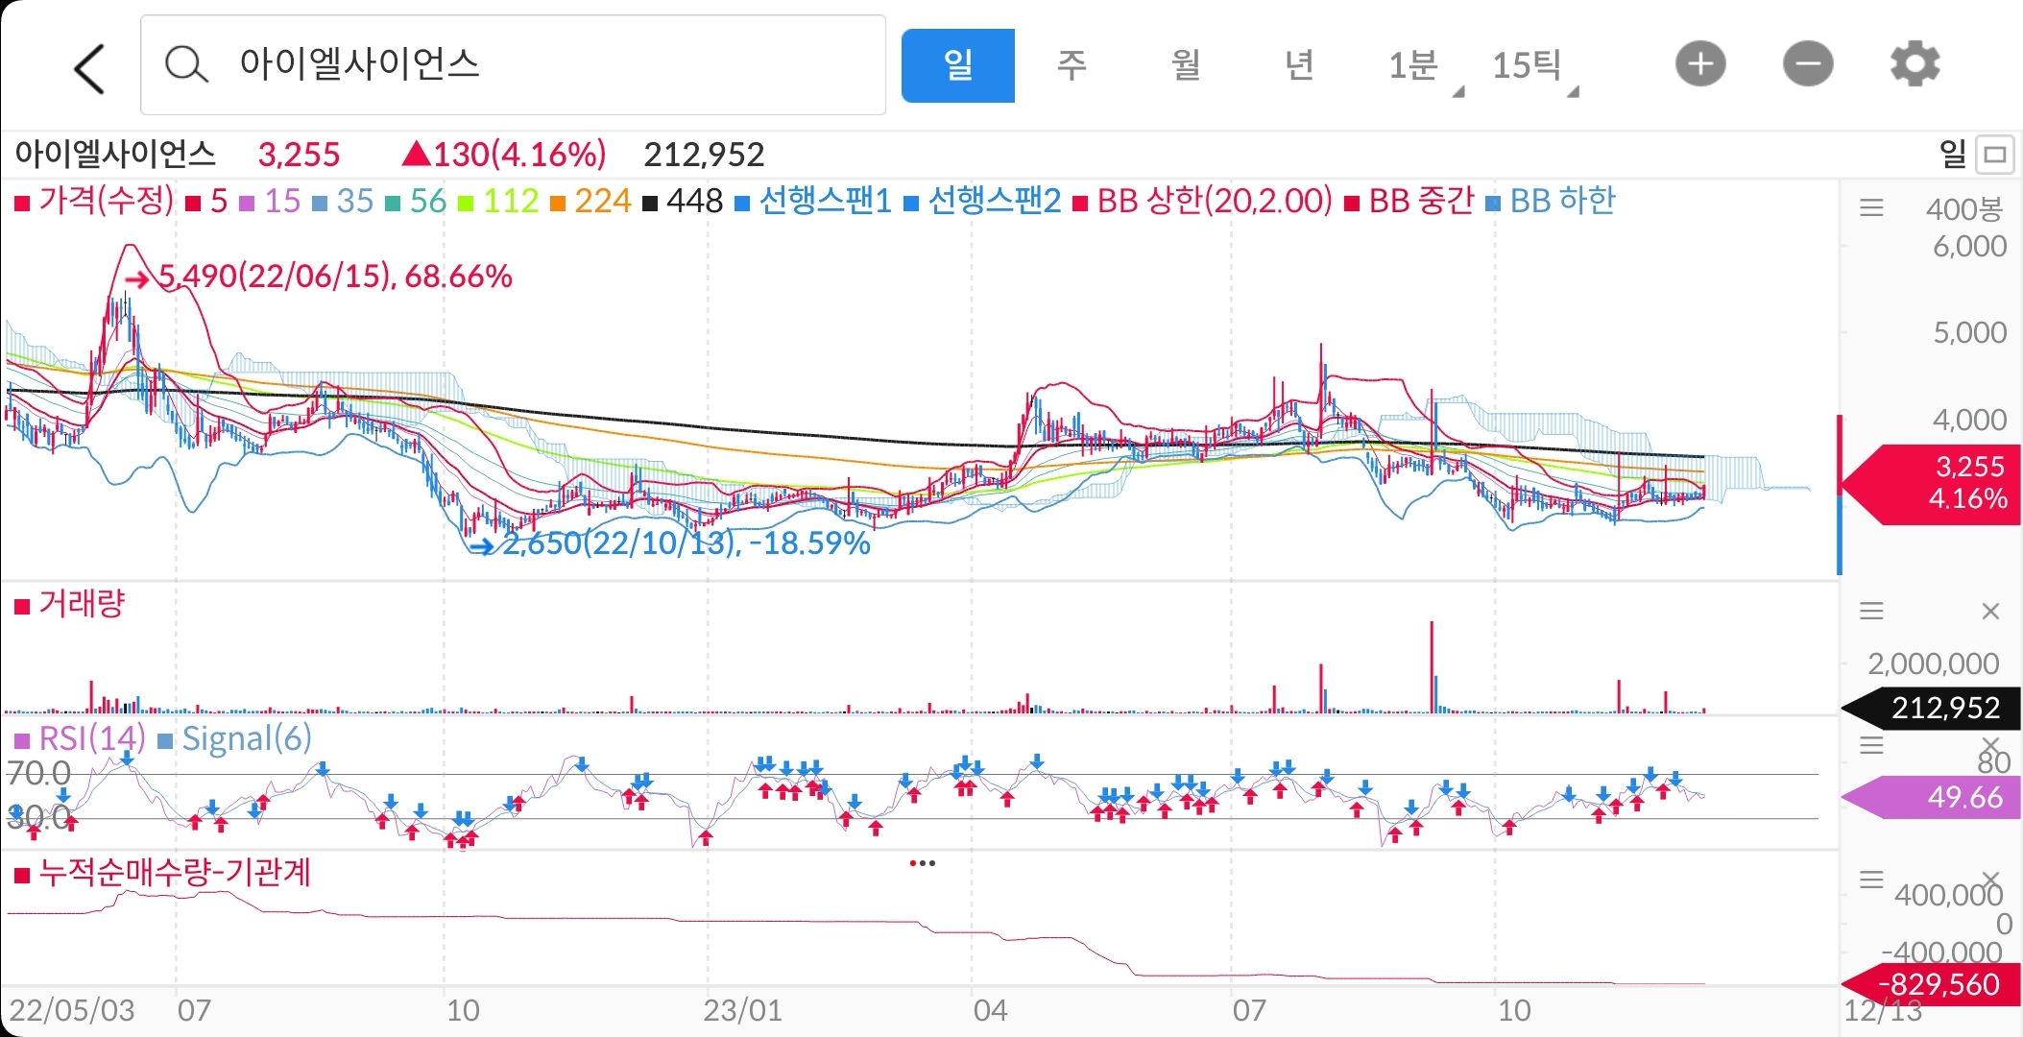
Task: Click the 아이엘사이언스 stock name in header
Action: [x=115, y=154]
